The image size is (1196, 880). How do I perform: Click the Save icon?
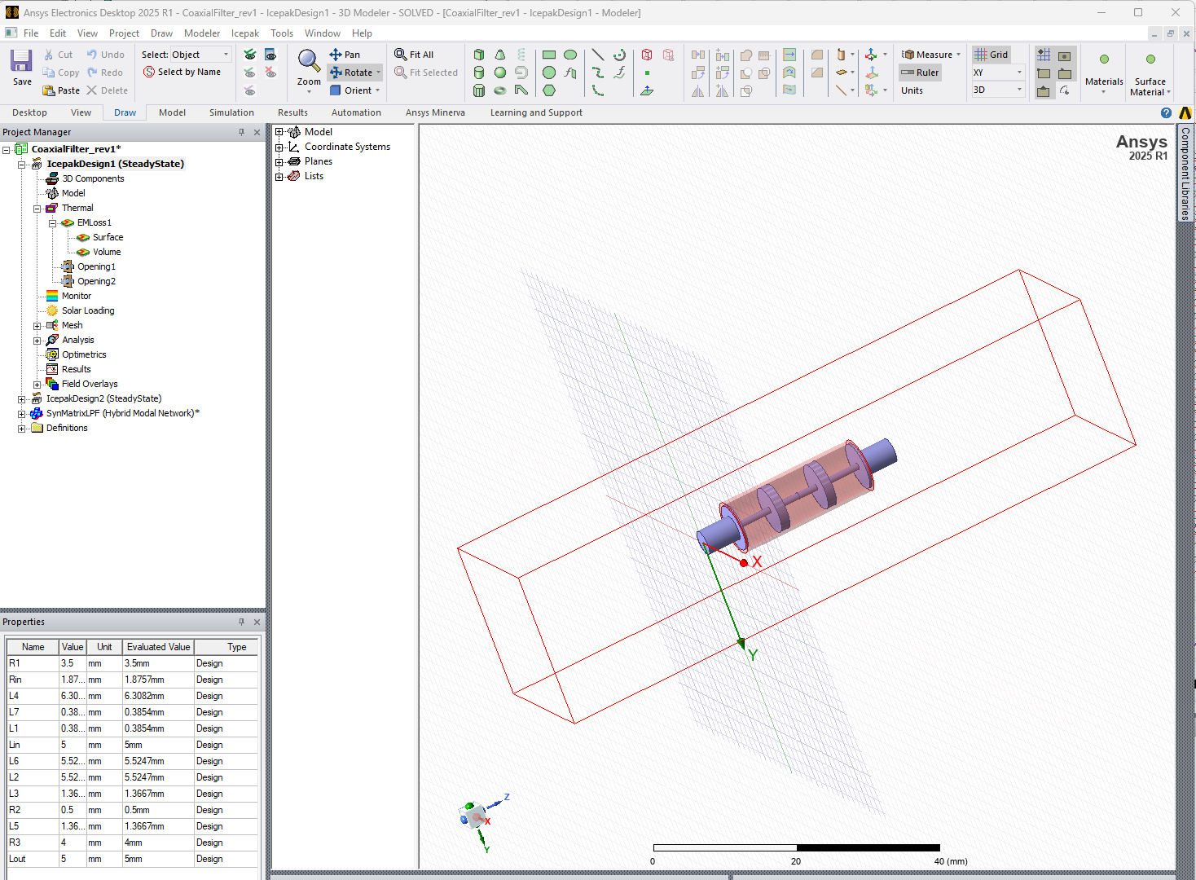pyautogui.click(x=21, y=60)
